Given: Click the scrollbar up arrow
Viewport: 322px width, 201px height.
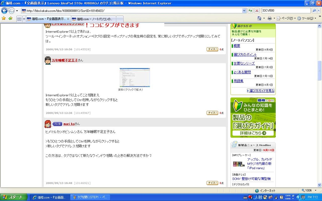Looking at the screenshot, I should click(x=319, y=26).
